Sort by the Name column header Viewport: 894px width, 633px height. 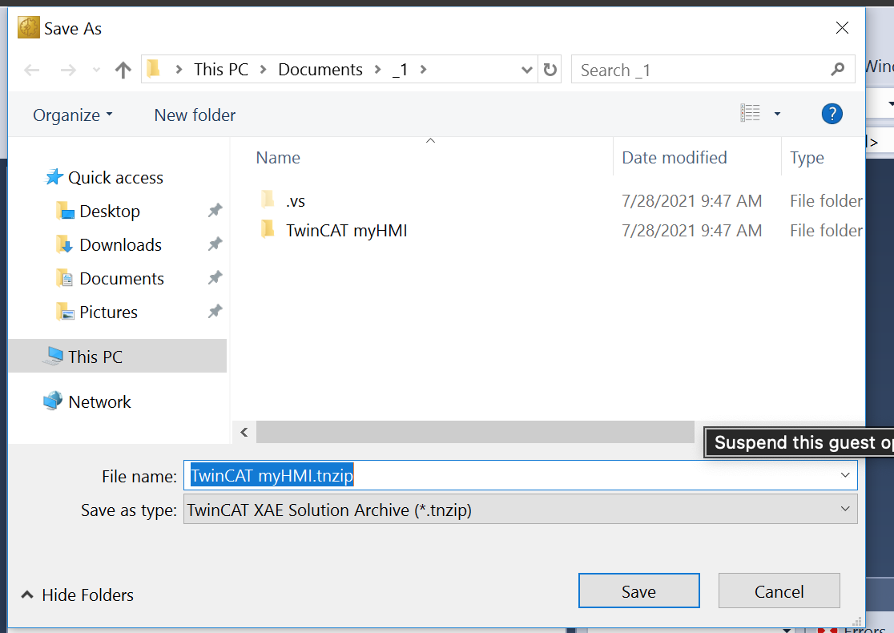pos(278,158)
